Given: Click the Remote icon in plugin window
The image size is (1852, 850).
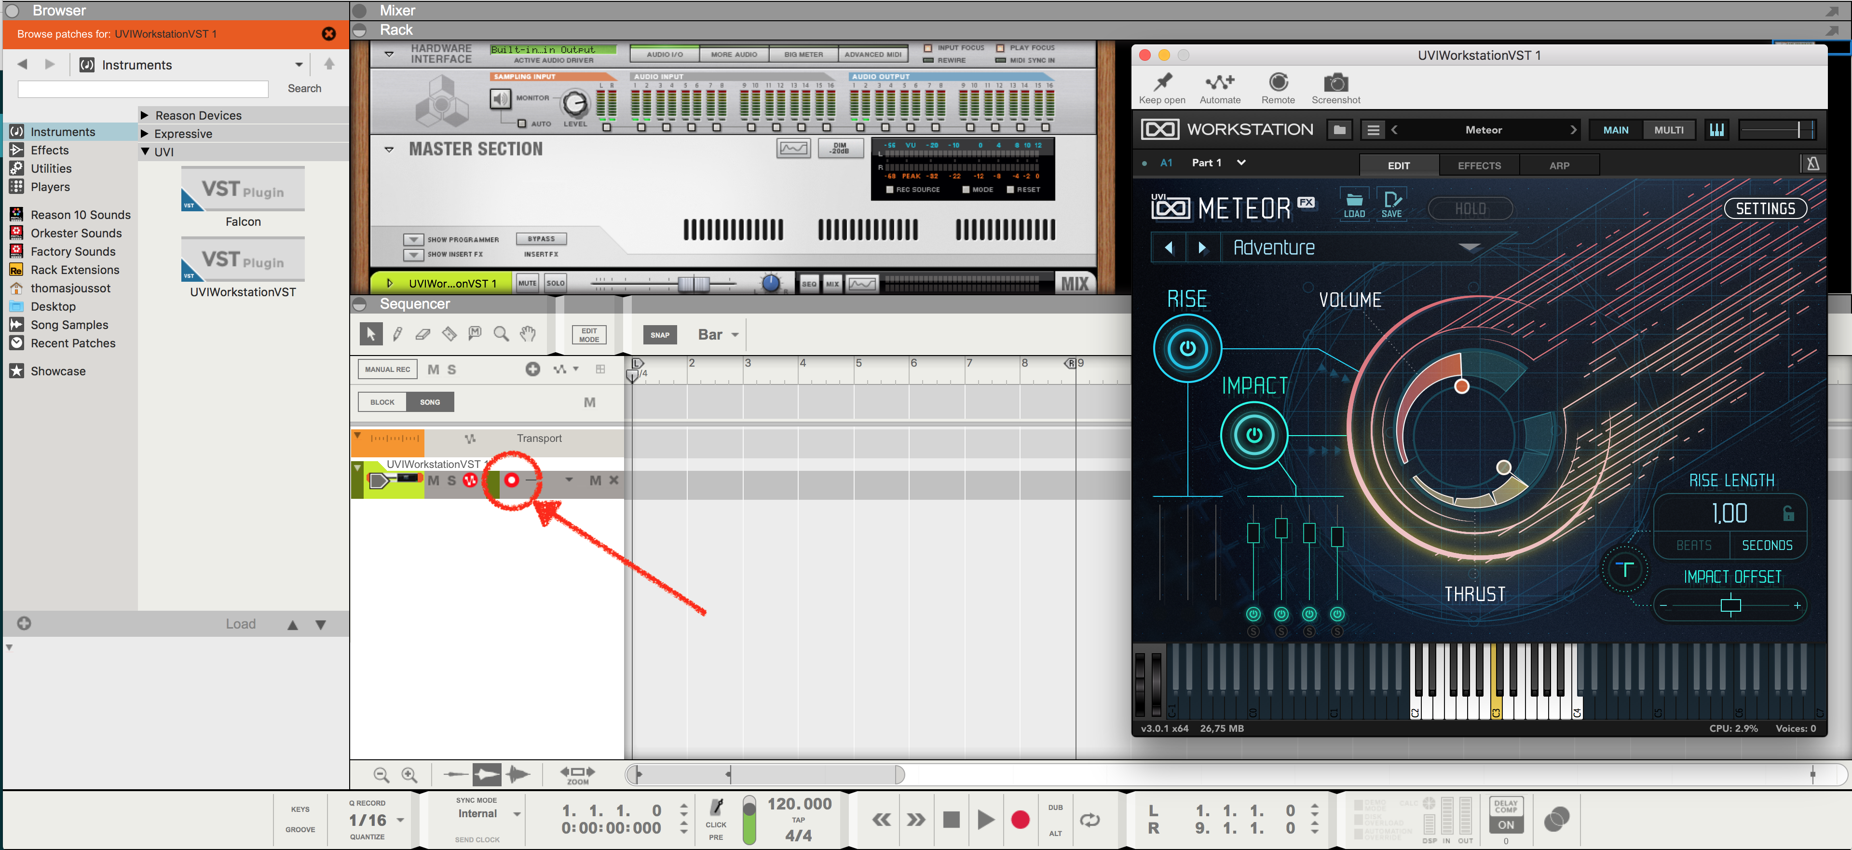Looking at the screenshot, I should (x=1278, y=82).
